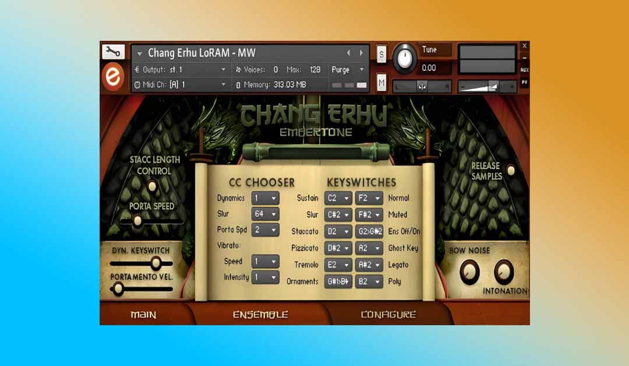Switch to the Ensemble tab
629x366 pixels.
(260, 314)
